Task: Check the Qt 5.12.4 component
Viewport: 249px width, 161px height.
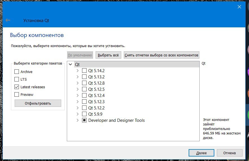Action: pos(84,95)
